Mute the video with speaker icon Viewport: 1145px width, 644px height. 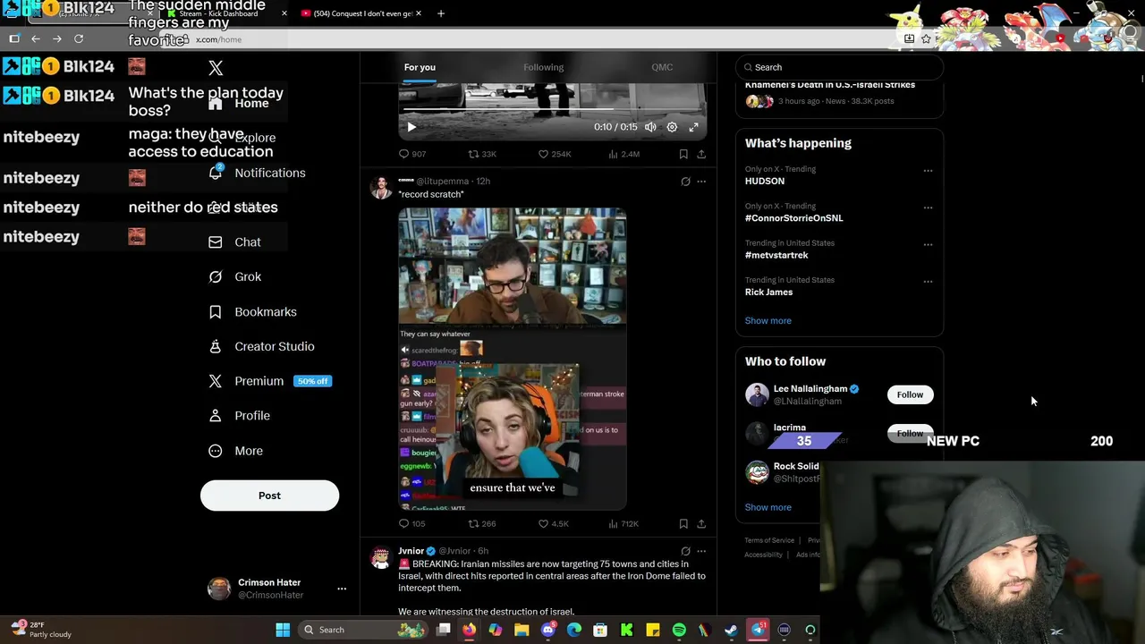650,127
